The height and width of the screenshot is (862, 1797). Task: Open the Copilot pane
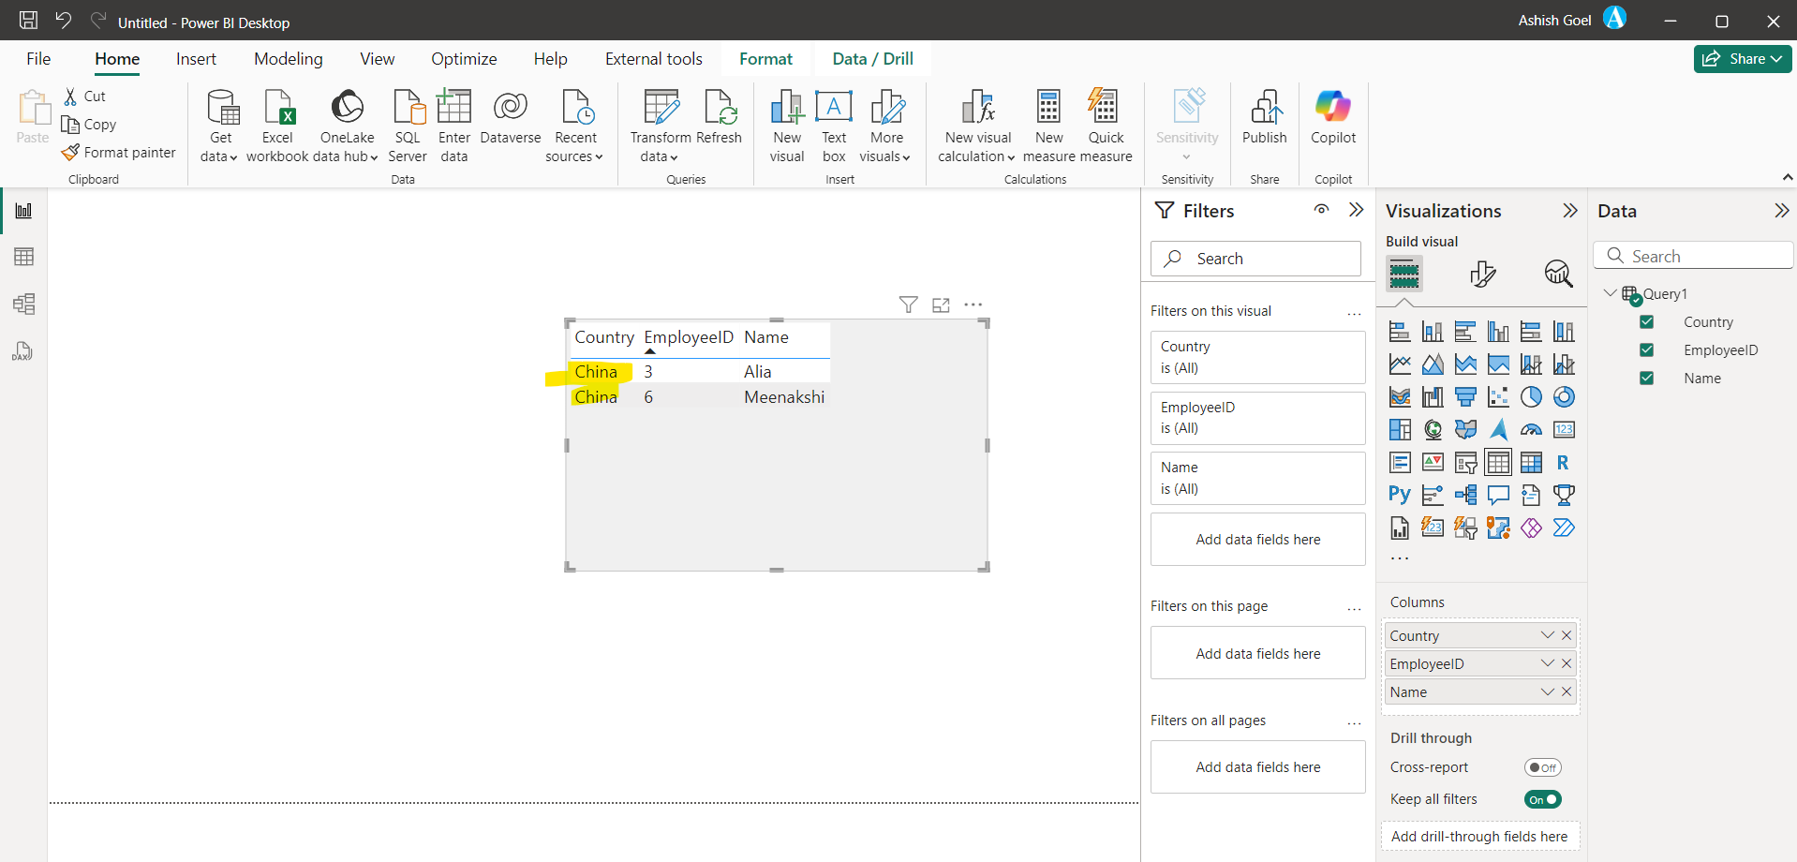(1333, 123)
